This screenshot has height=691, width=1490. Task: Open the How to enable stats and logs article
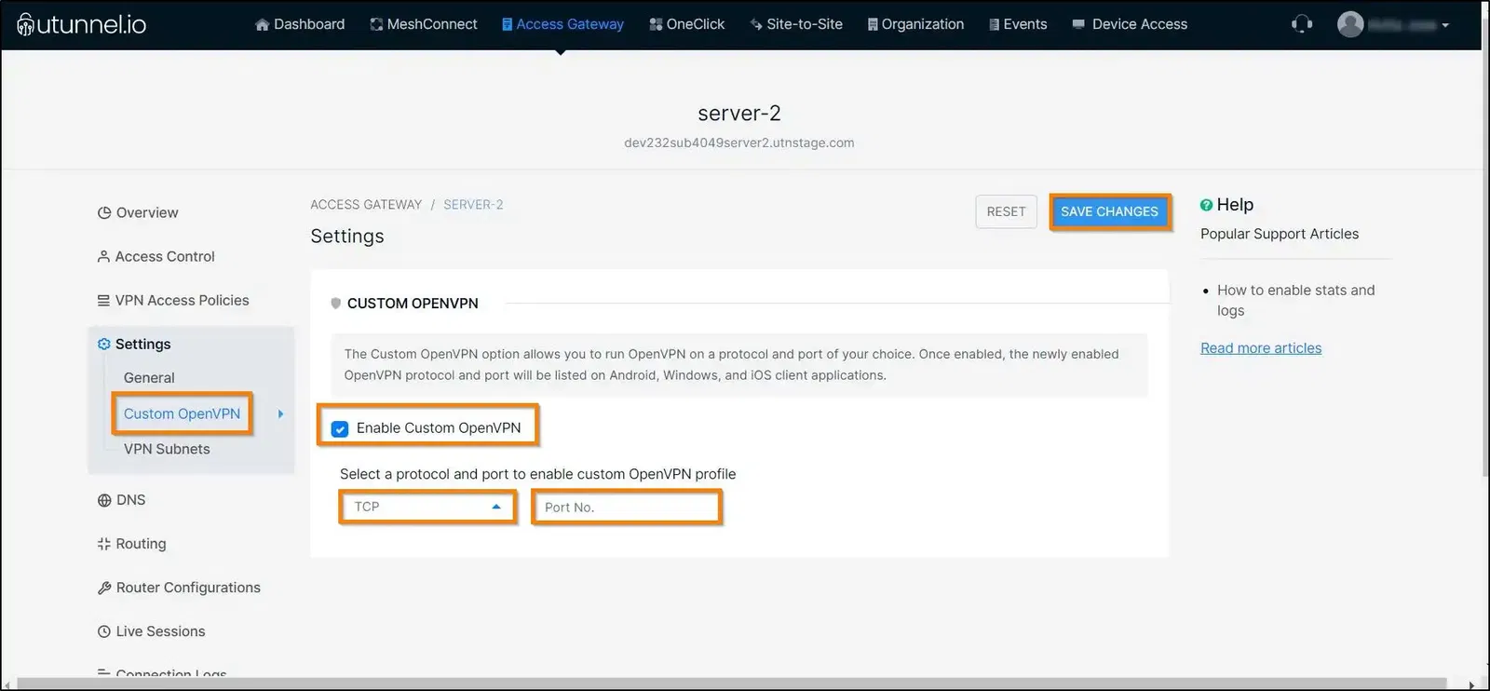click(1295, 301)
